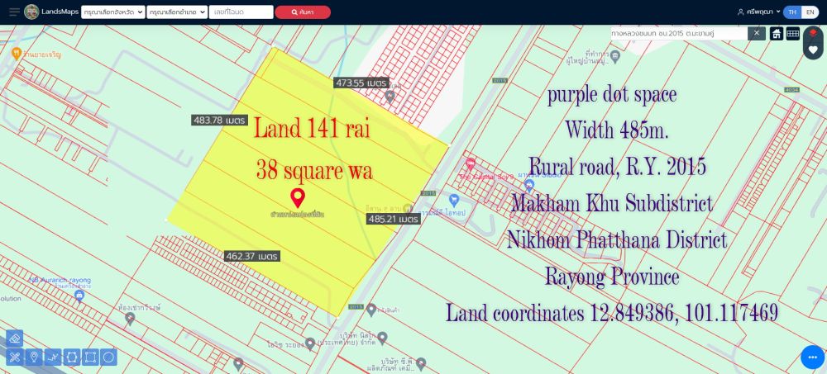
Task: Choose the place marker drawing tool
Action: [x=34, y=357]
